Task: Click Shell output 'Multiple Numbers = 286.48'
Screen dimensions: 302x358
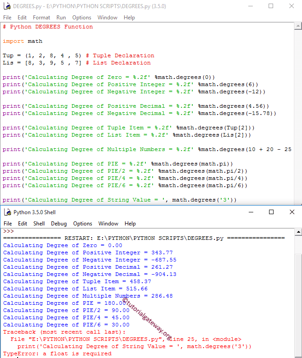Action: (88, 296)
